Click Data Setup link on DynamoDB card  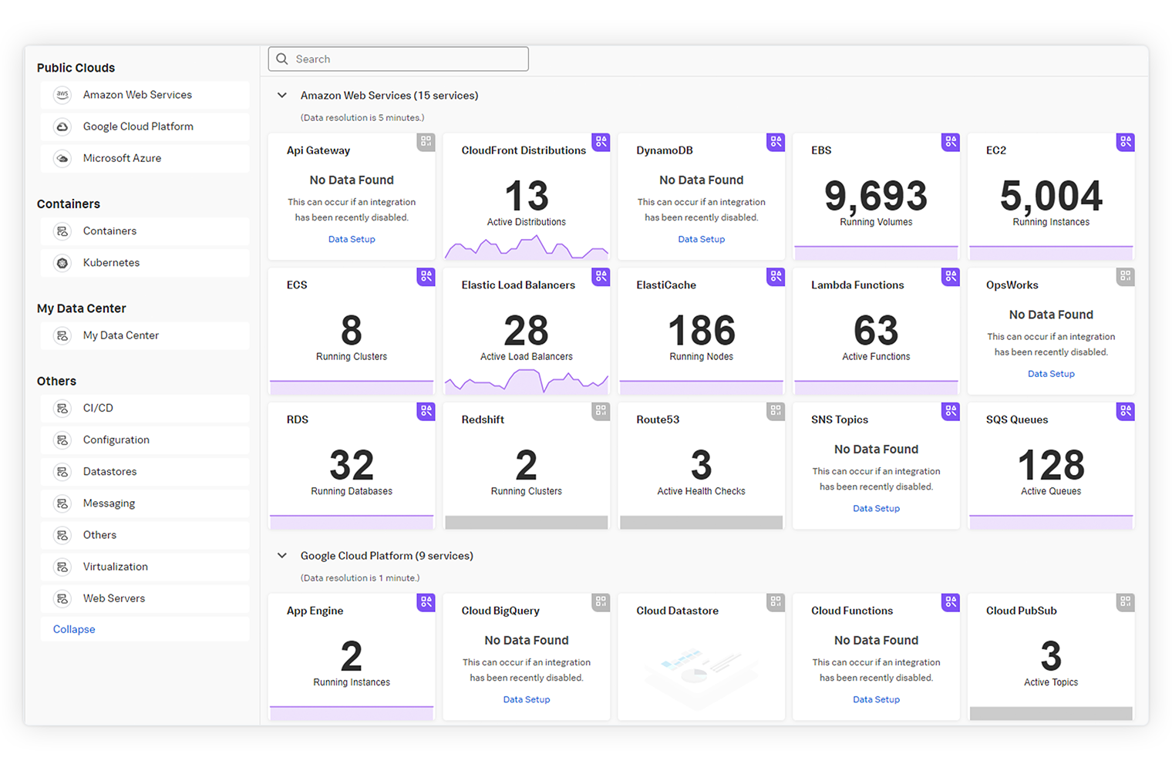tap(702, 239)
